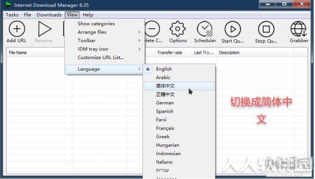Select the English radio option
This screenshot has width=315, height=179.
tap(148, 69)
